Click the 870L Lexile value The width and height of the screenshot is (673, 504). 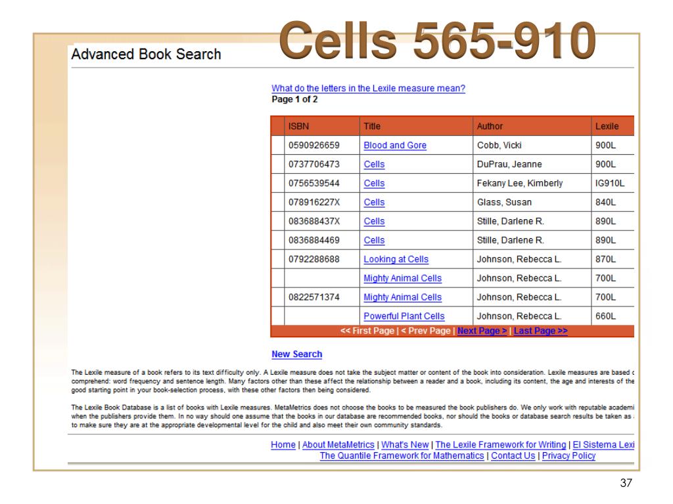click(x=605, y=259)
